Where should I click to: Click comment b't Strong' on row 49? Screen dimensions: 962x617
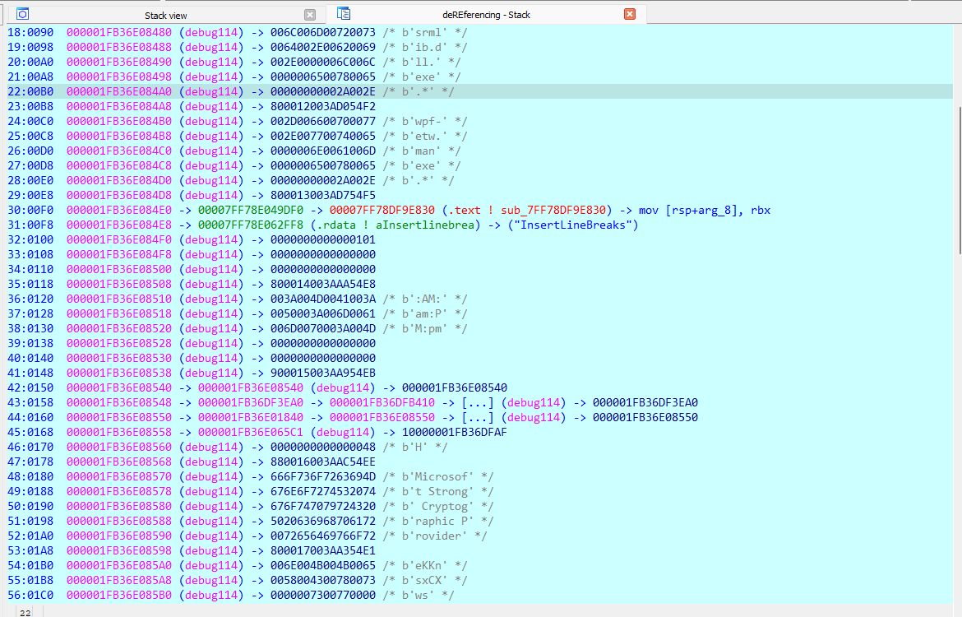coord(438,492)
